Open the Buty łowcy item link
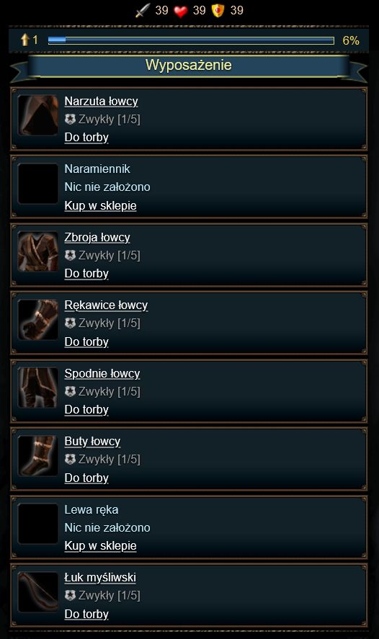 pyautogui.click(x=92, y=442)
